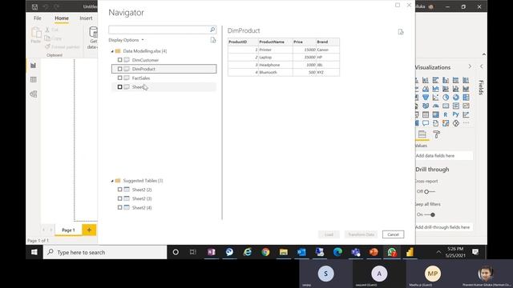Select the area chart visual

[x=426, y=89]
